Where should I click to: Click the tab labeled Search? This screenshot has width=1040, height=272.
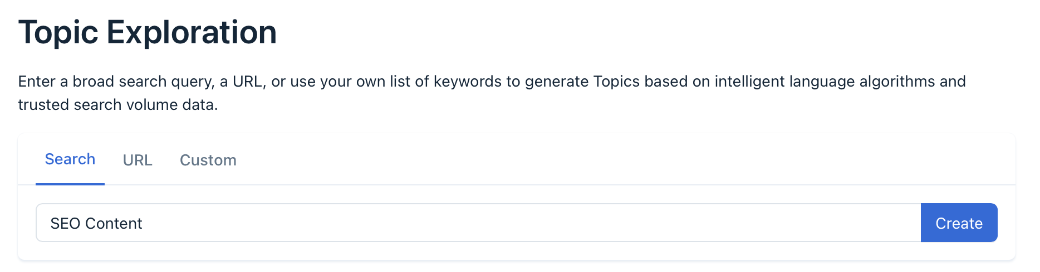(70, 159)
